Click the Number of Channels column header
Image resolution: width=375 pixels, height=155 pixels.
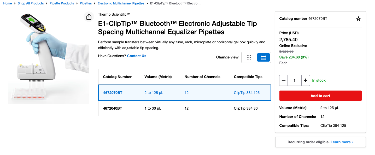coord(202,77)
